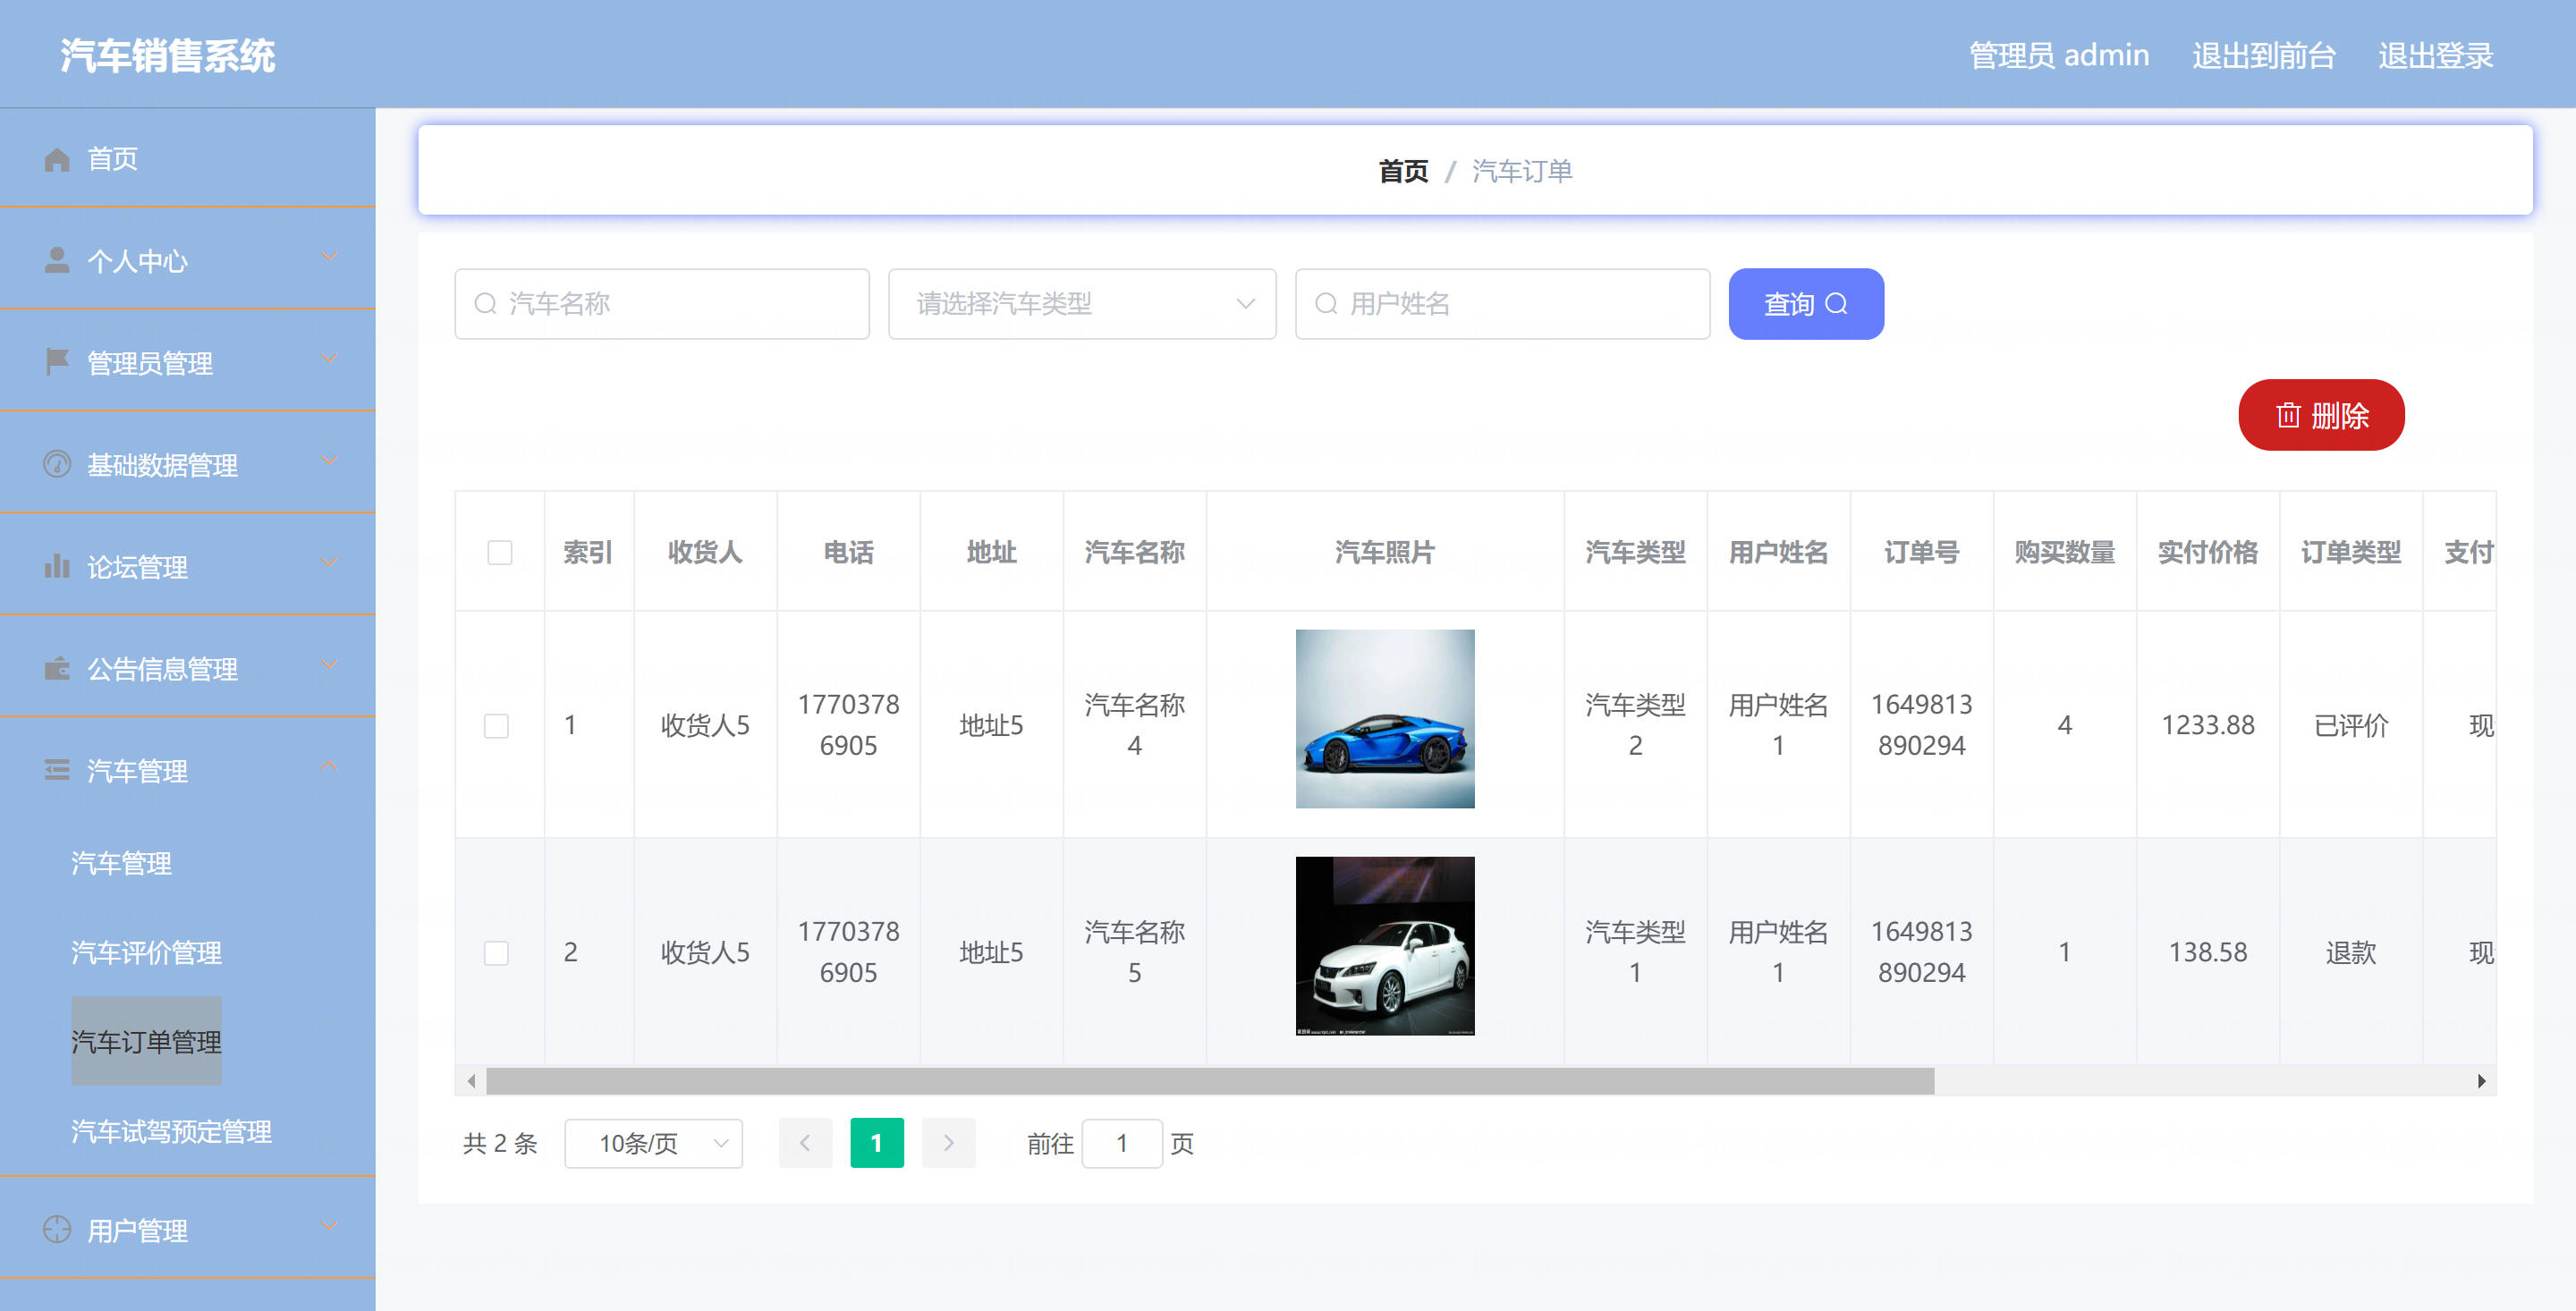
Task: Click the 实付价格 column header
Action: click(x=2207, y=552)
